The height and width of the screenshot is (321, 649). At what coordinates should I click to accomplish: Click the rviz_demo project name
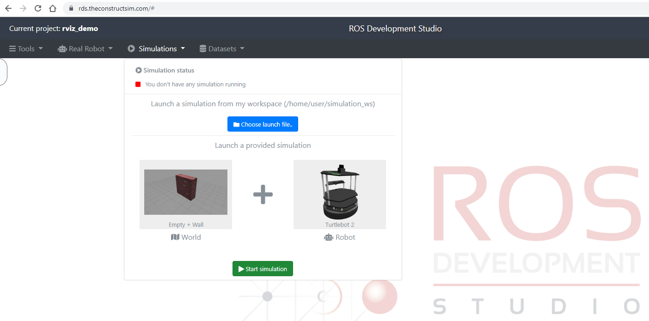pos(80,29)
